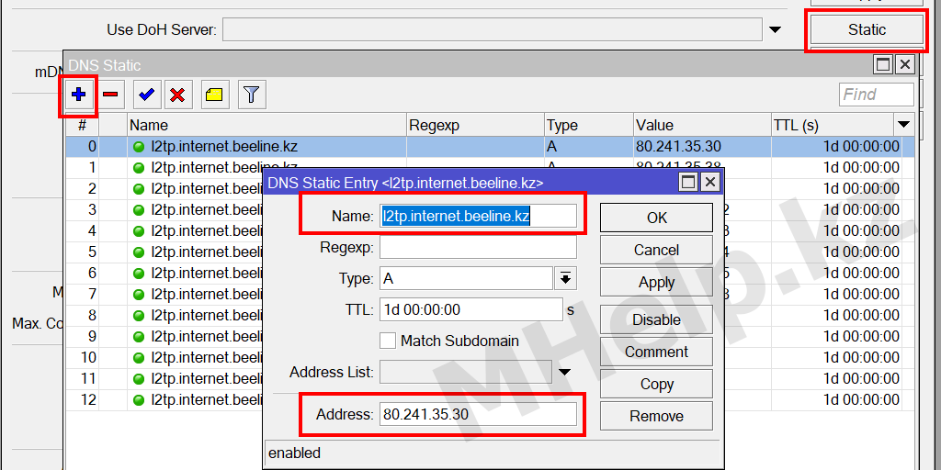Click the TTL input field

(x=471, y=309)
